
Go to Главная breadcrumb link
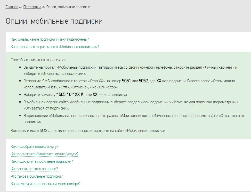[12, 7]
